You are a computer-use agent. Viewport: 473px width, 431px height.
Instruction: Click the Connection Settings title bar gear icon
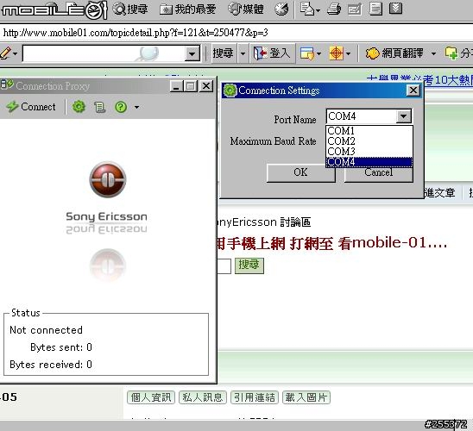[x=230, y=90]
